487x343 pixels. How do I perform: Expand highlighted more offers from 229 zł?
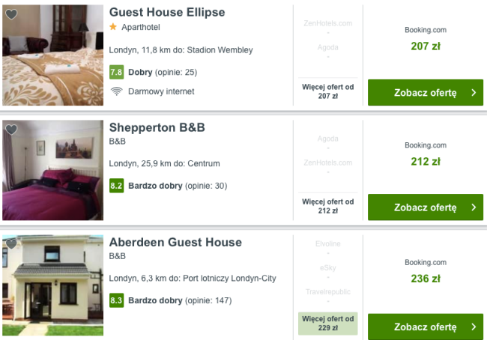pos(328,324)
